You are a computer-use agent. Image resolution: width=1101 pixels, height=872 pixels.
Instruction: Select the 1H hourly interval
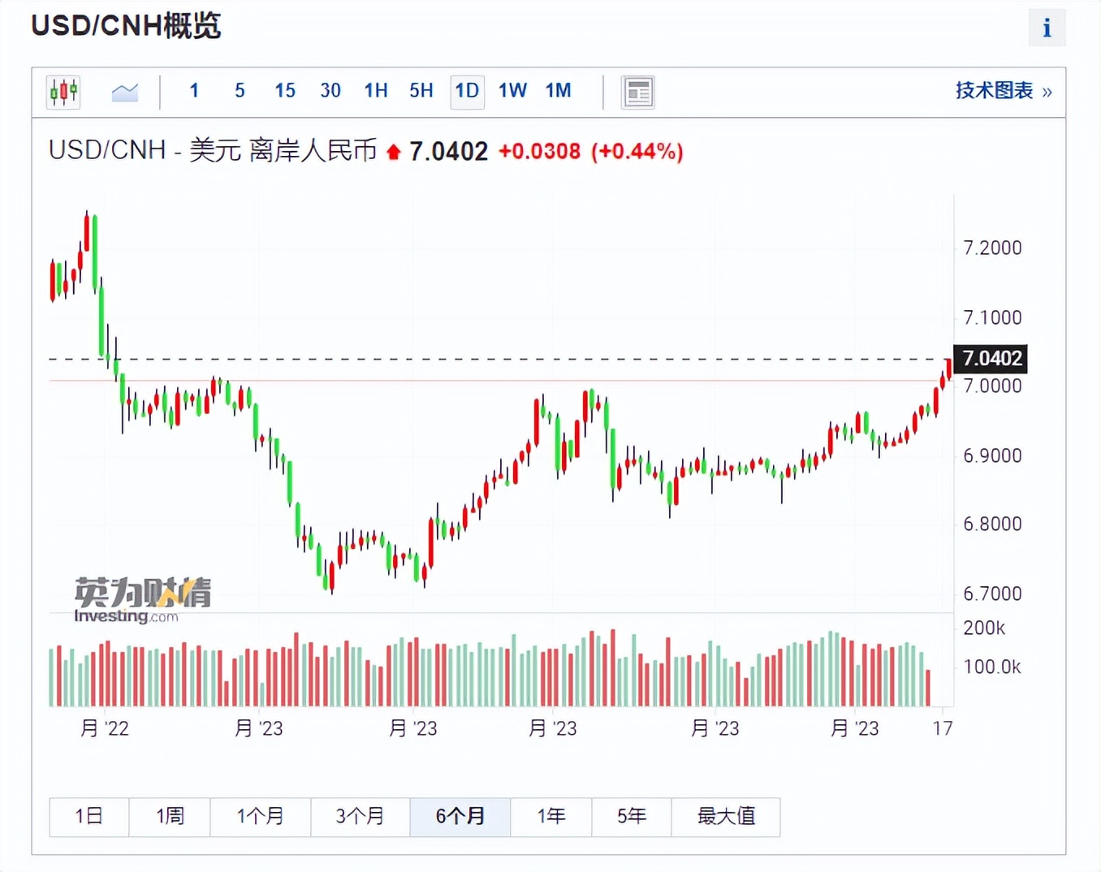(x=375, y=91)
